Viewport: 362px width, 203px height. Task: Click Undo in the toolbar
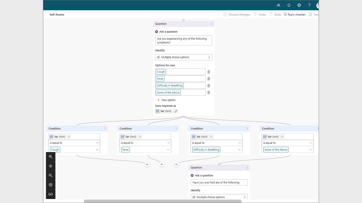[260, 15]
